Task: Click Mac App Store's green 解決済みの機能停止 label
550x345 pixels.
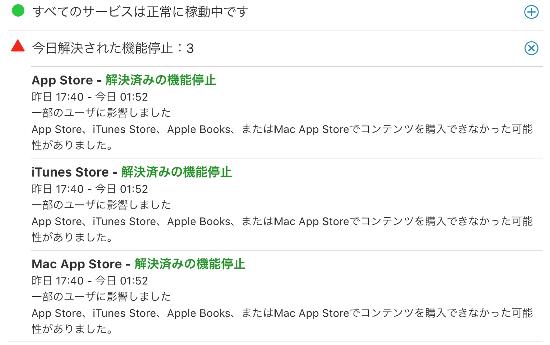Action: [190, 264]
